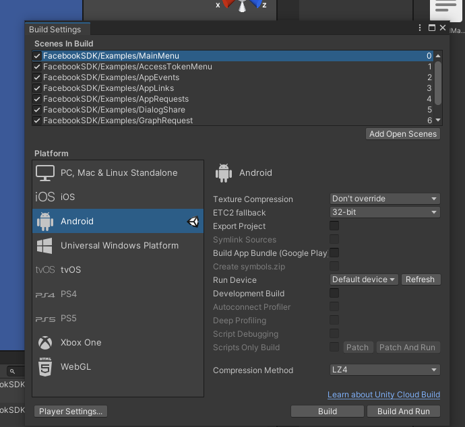Select the tvOS platform row
Viewport: 465px width, 427px height.
[118, 269]
